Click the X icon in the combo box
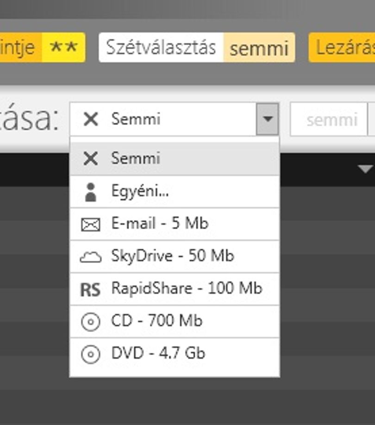 coord(91,119)
